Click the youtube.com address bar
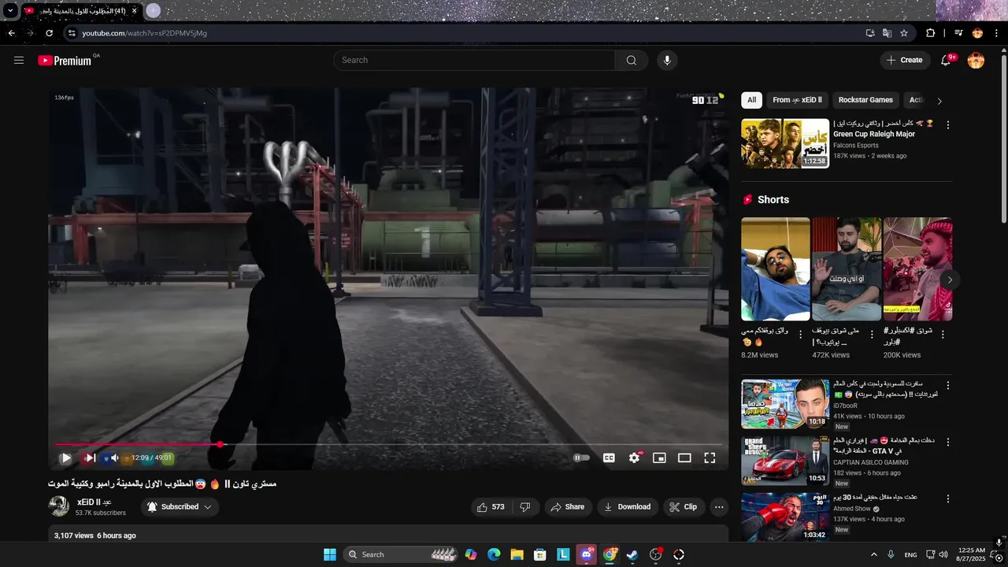 (465, 33)
